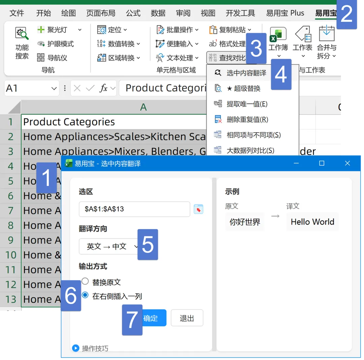This screenshot has width=364, height=360.
Task: Switch to the 页面布局 tab
Action: pos(101,13)
